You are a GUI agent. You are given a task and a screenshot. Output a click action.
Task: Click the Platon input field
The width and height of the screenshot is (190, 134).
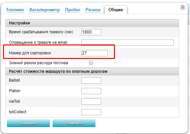click(x=91, y=91)
